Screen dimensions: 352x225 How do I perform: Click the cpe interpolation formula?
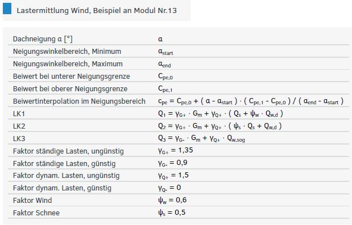[x=251, y=101]
